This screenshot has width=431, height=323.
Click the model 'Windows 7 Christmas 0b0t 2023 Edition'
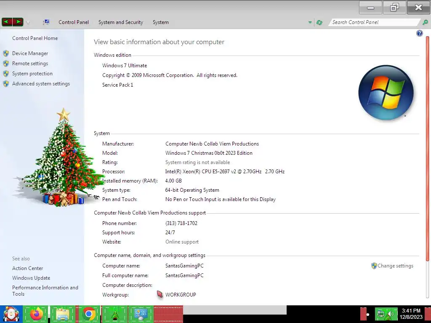[209, 153]
